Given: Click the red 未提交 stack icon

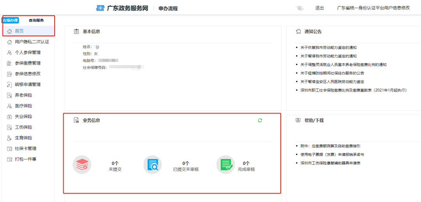Looking at the screenshot, I should click(x=82, y=165).
